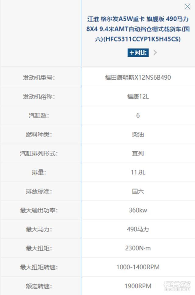Select the fuel type value 柴油

click(x=138, y=135)
